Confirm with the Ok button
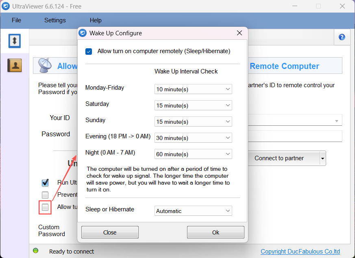355x258 pixels. pyautogui.click(x=216, y=232)
